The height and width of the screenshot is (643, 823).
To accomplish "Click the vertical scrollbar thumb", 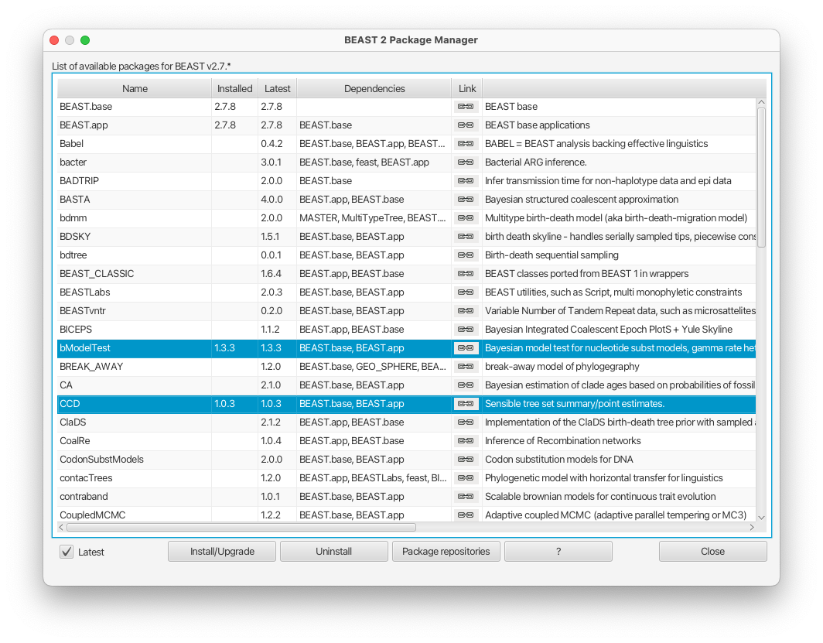I will pyautogui.click(x=762, y=177).
